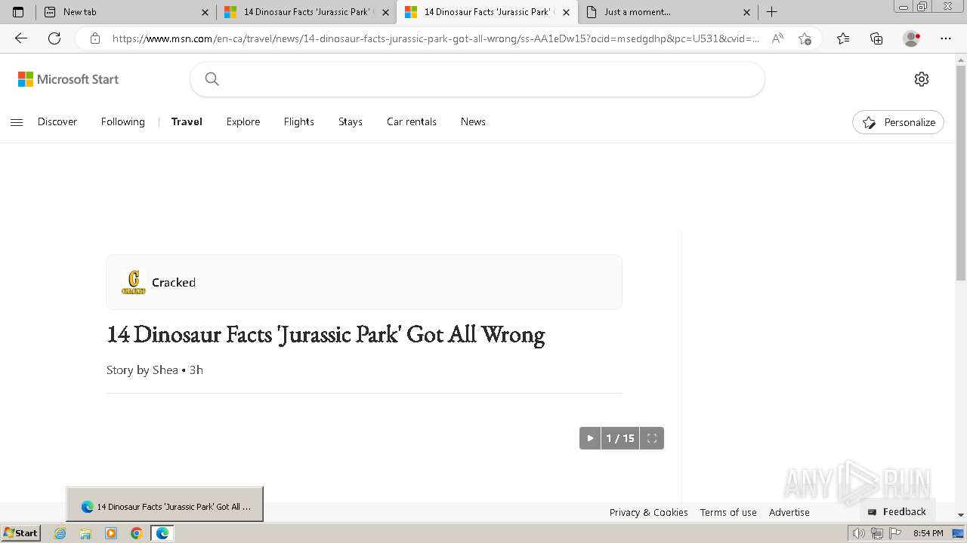This screenshot has width=967, height=543.
Task: Click the Edge window preview thumbnail
Action: tap(165, 505)
